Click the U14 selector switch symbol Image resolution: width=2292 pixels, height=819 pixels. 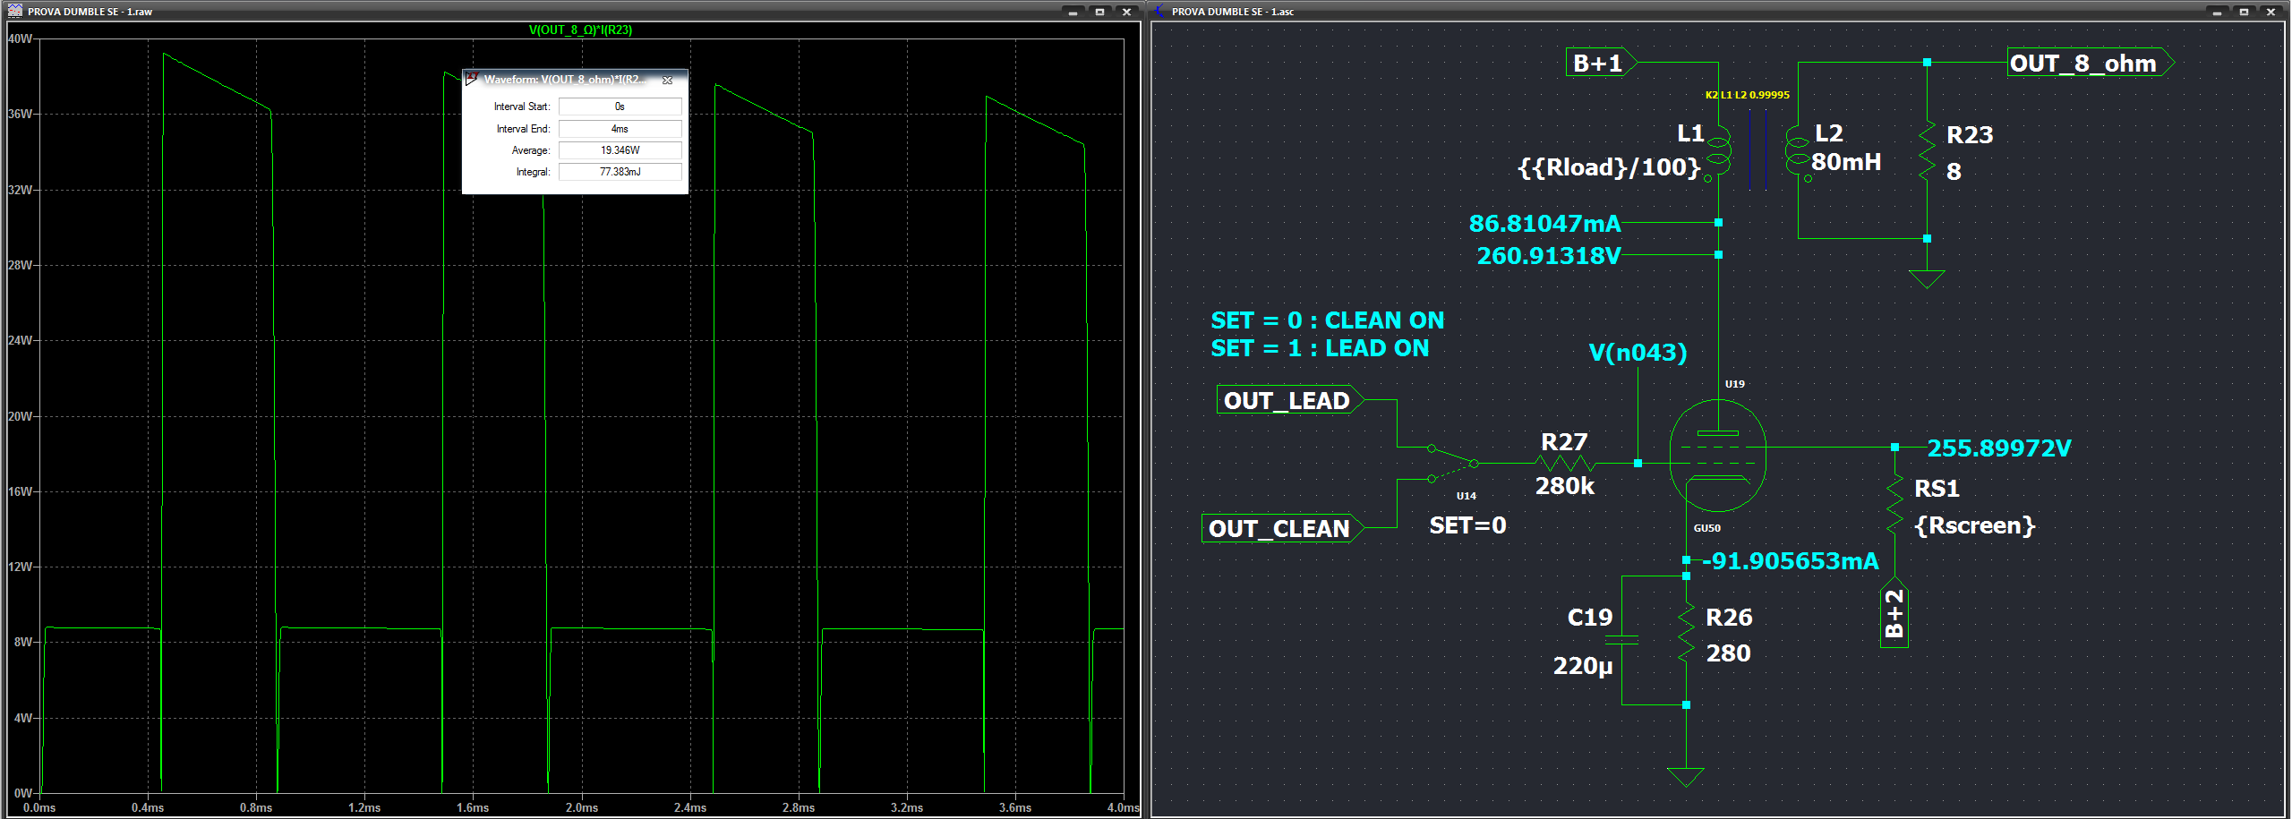(1452, 464)
